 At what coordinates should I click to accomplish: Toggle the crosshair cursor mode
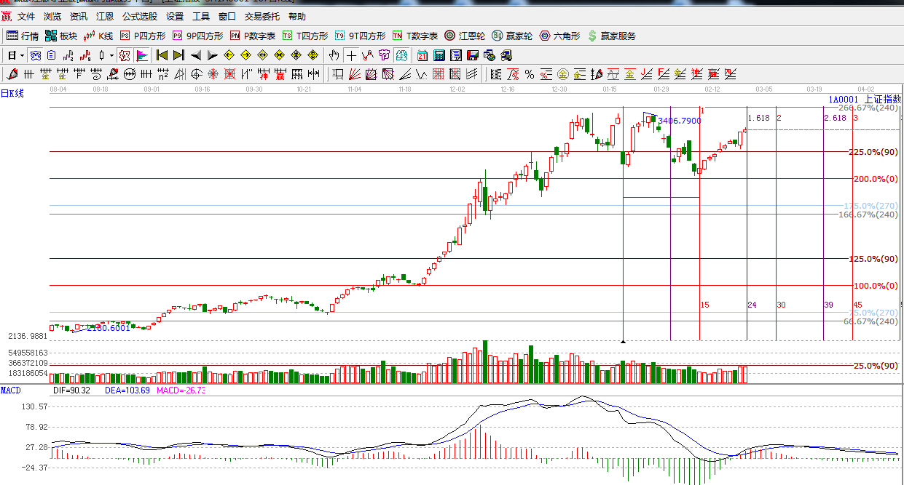pyautogui.click(x=351, y=55)
